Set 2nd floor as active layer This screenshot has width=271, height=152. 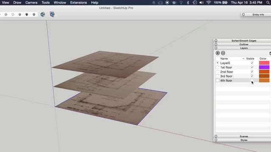pos(218,72)
